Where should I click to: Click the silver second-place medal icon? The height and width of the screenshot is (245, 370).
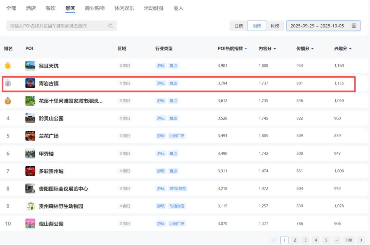[8, 83]
